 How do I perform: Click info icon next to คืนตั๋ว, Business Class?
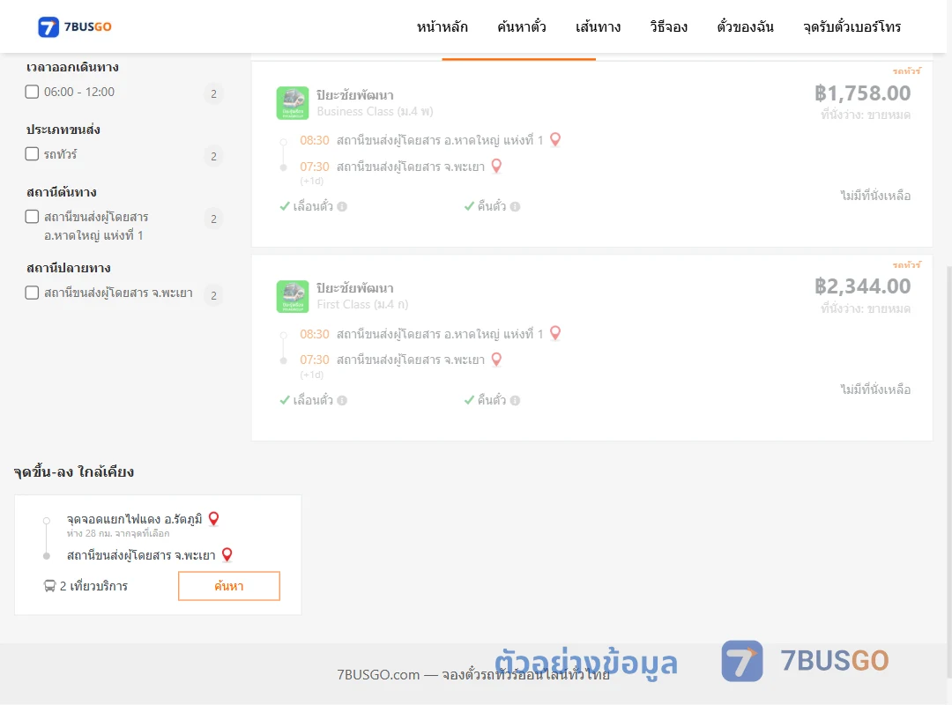(x=515, y=206)
